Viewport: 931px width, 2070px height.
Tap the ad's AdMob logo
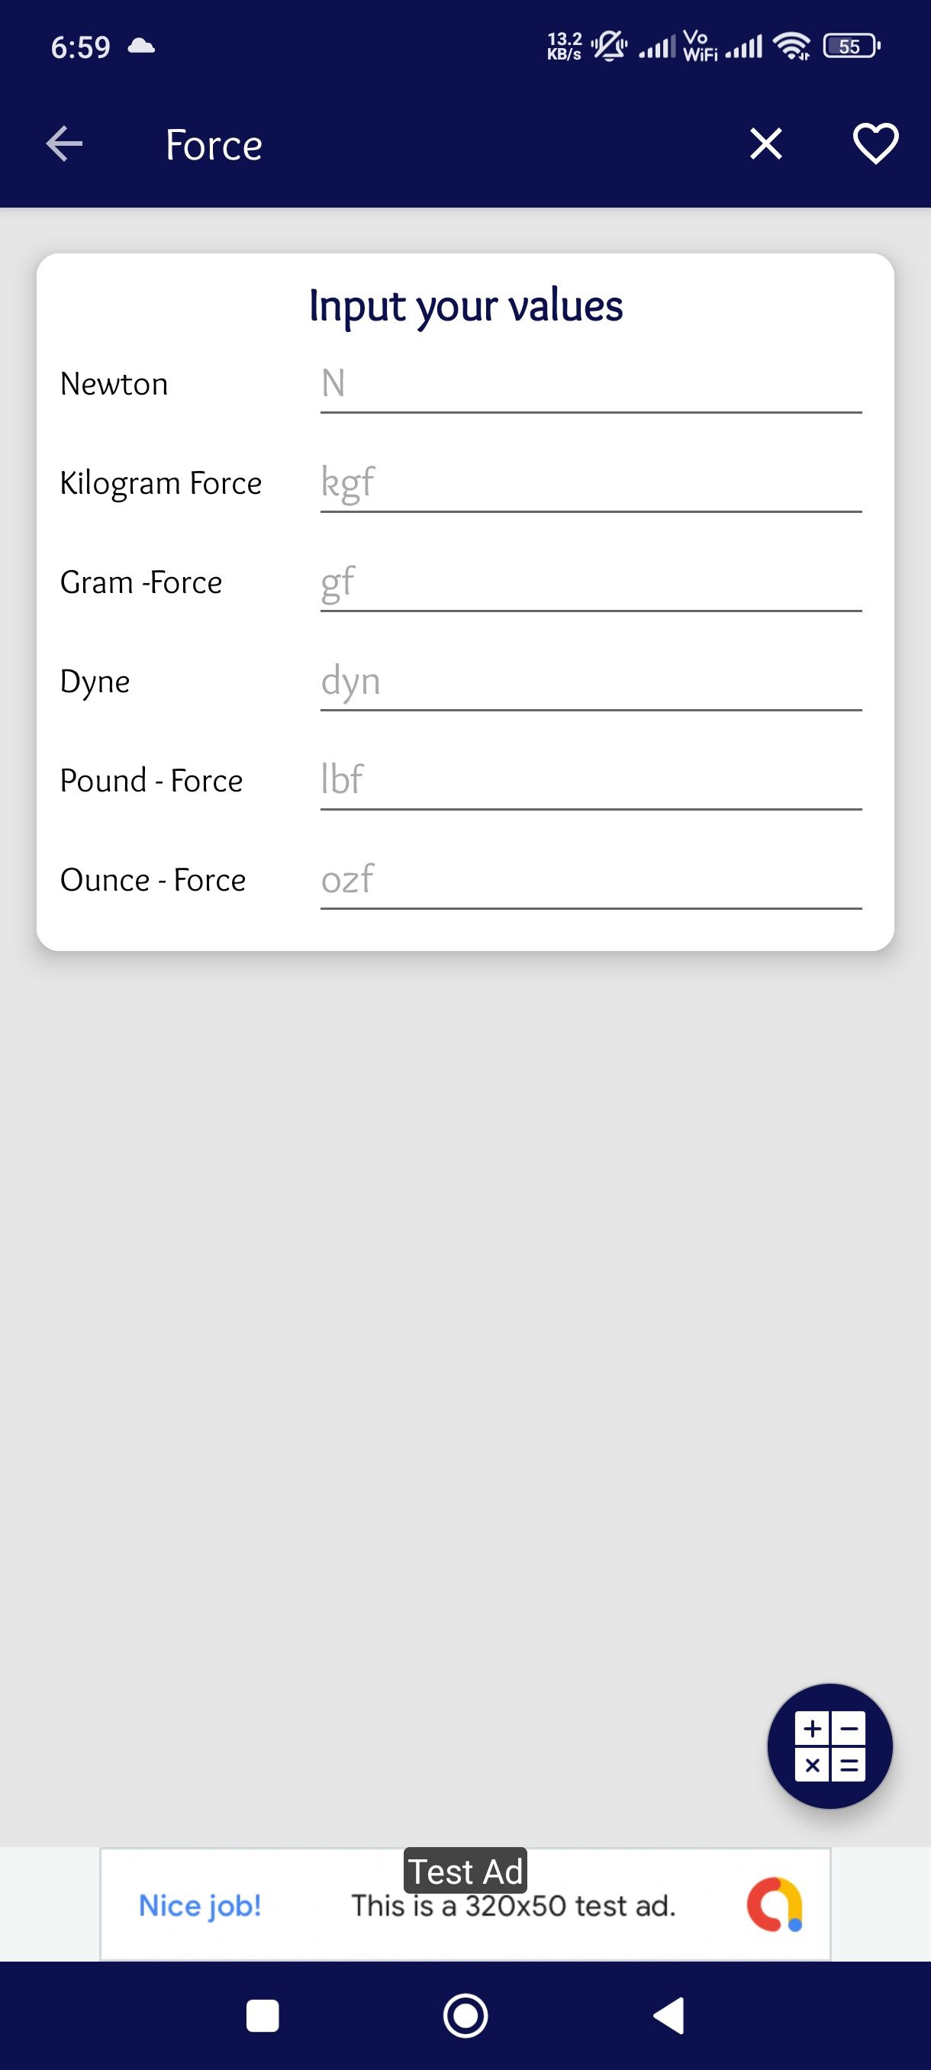pos(775,1904)
